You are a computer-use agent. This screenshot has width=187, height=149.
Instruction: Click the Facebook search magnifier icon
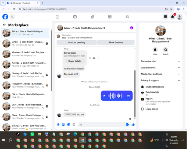tap(12, 17)
